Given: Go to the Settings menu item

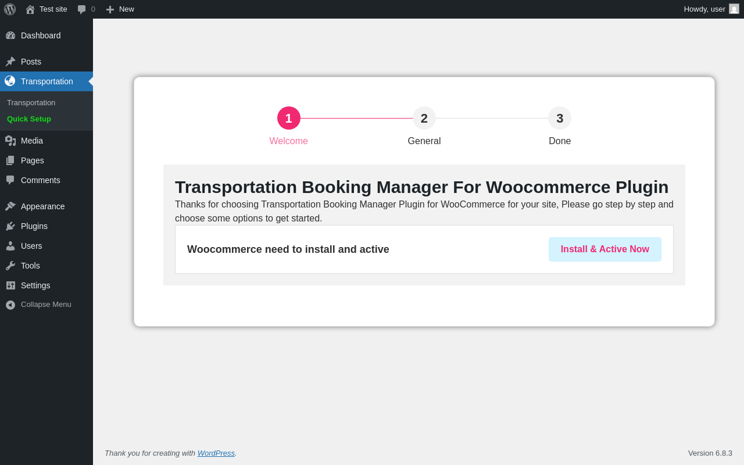Looking at the screenshot, I should point(35,285).
